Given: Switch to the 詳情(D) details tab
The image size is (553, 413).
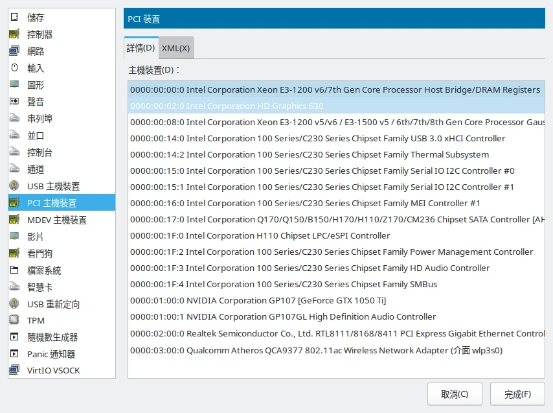Looking at the screenshot, I should (141, 48).
